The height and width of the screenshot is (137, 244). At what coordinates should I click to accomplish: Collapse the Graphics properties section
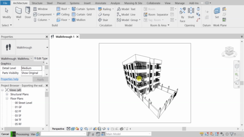43,62
